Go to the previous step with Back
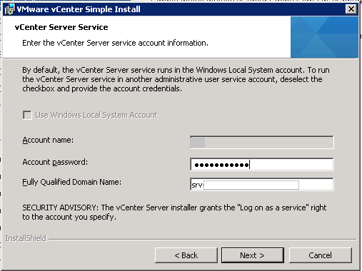362x271 pixels. click(186, 255)
